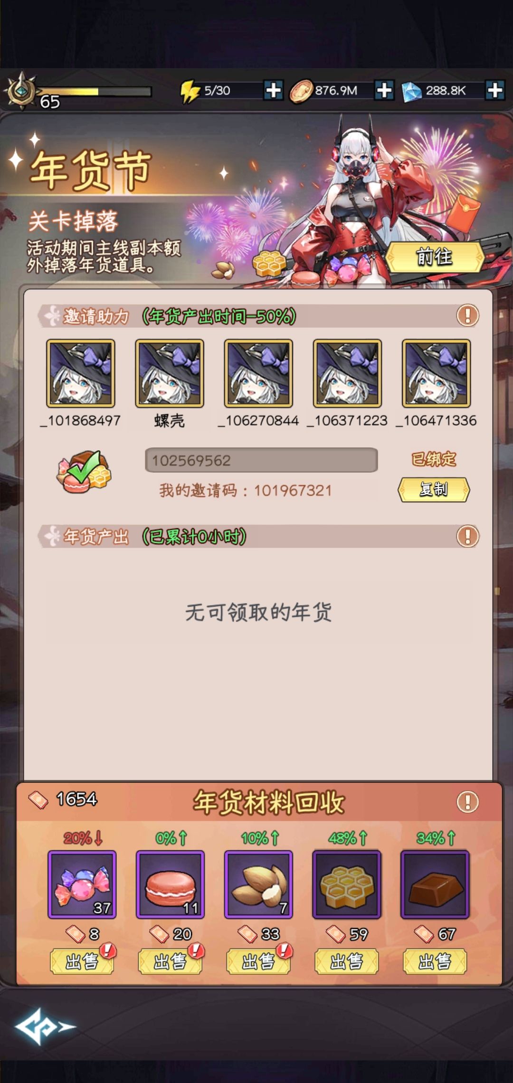513x1083 pixels.
Task: Select the macaron item icon
Action: [170, 884]
